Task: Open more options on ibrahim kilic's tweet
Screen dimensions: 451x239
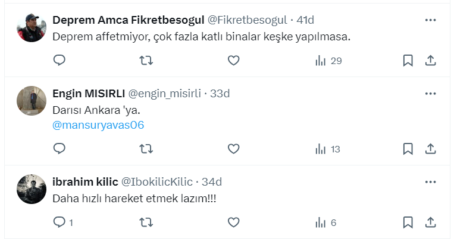Action: [431, 181]
